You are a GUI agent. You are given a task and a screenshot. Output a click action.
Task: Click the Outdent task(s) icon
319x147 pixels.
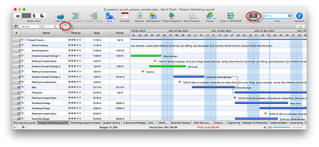[x=94, y=16]
